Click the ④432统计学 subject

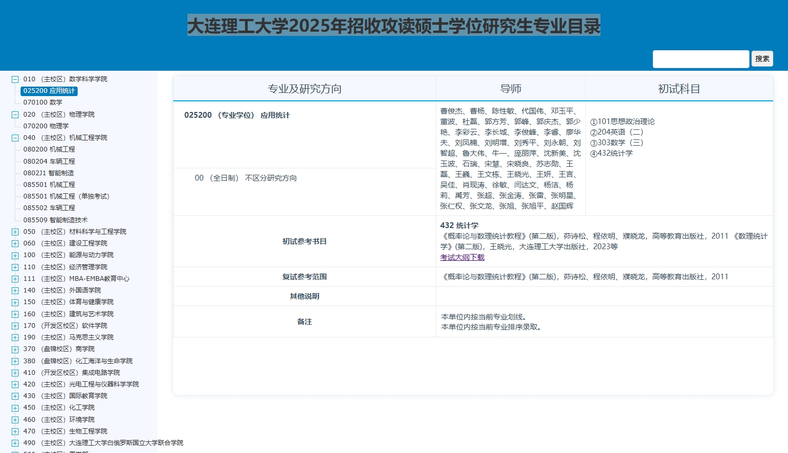[x=611, y=153]
